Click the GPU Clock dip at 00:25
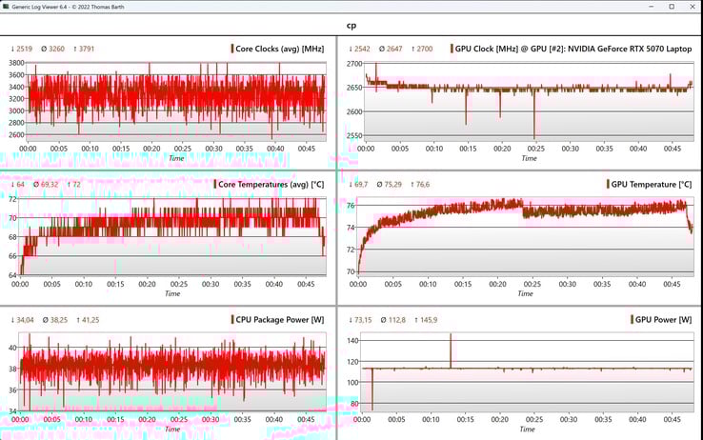703x440 pixels. 534,131
